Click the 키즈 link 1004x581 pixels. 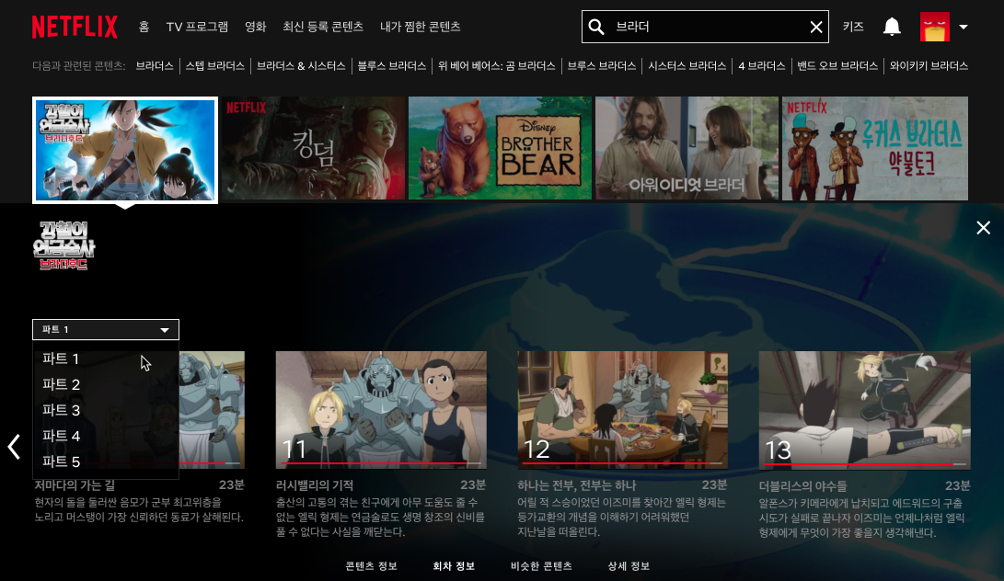(x=853, y=27)
